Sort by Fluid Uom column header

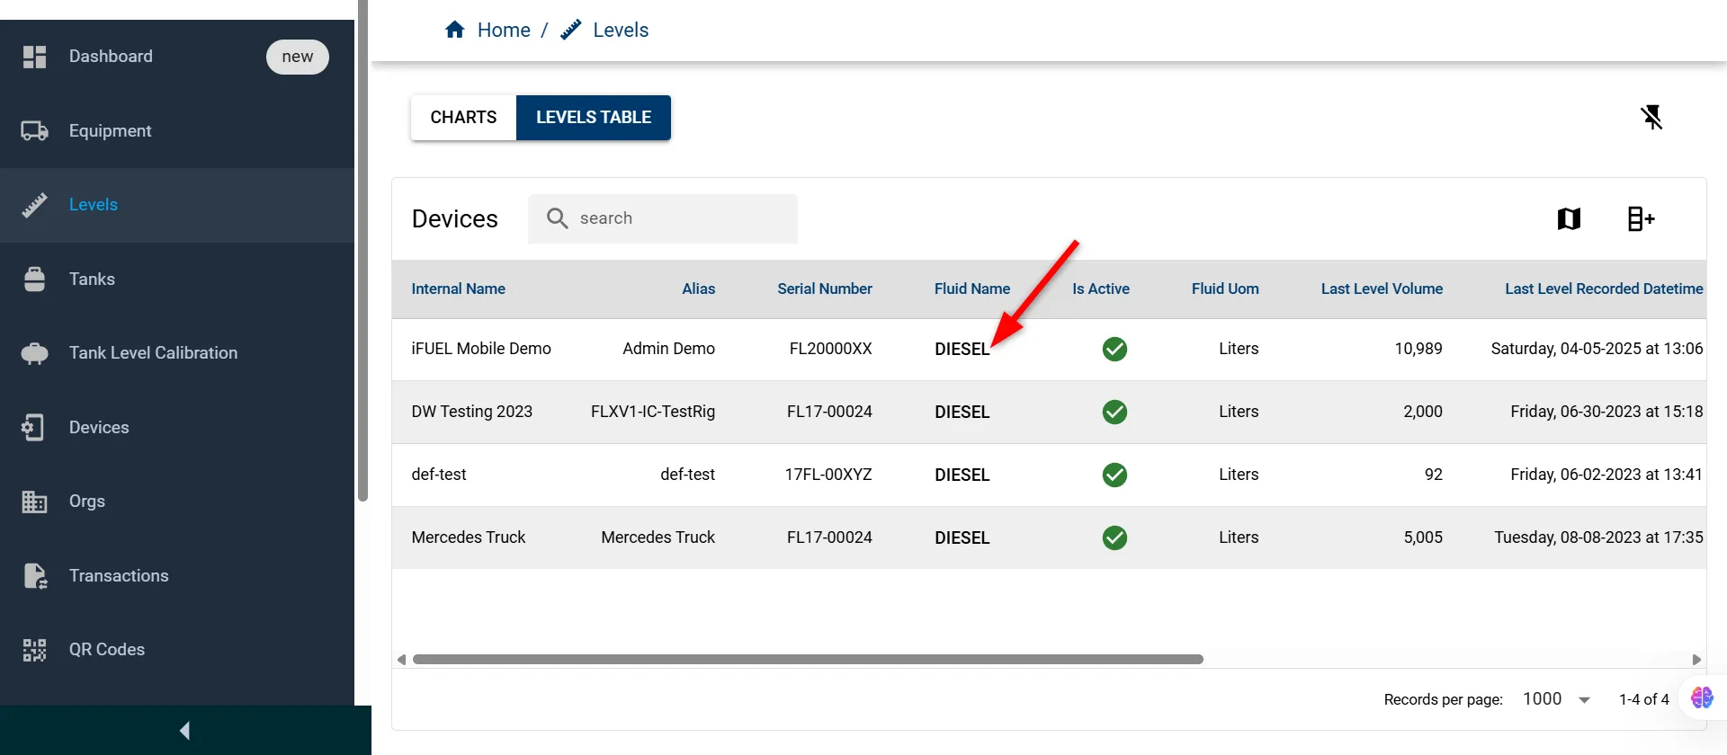coord(1225,289)
